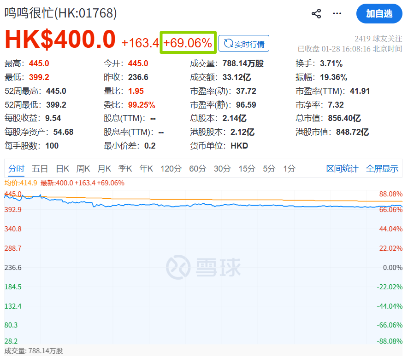Switch to the 五日 chart tab

click(41, 169)
